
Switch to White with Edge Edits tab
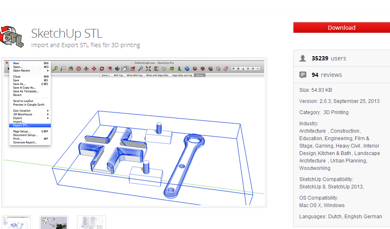click(157, 75)
